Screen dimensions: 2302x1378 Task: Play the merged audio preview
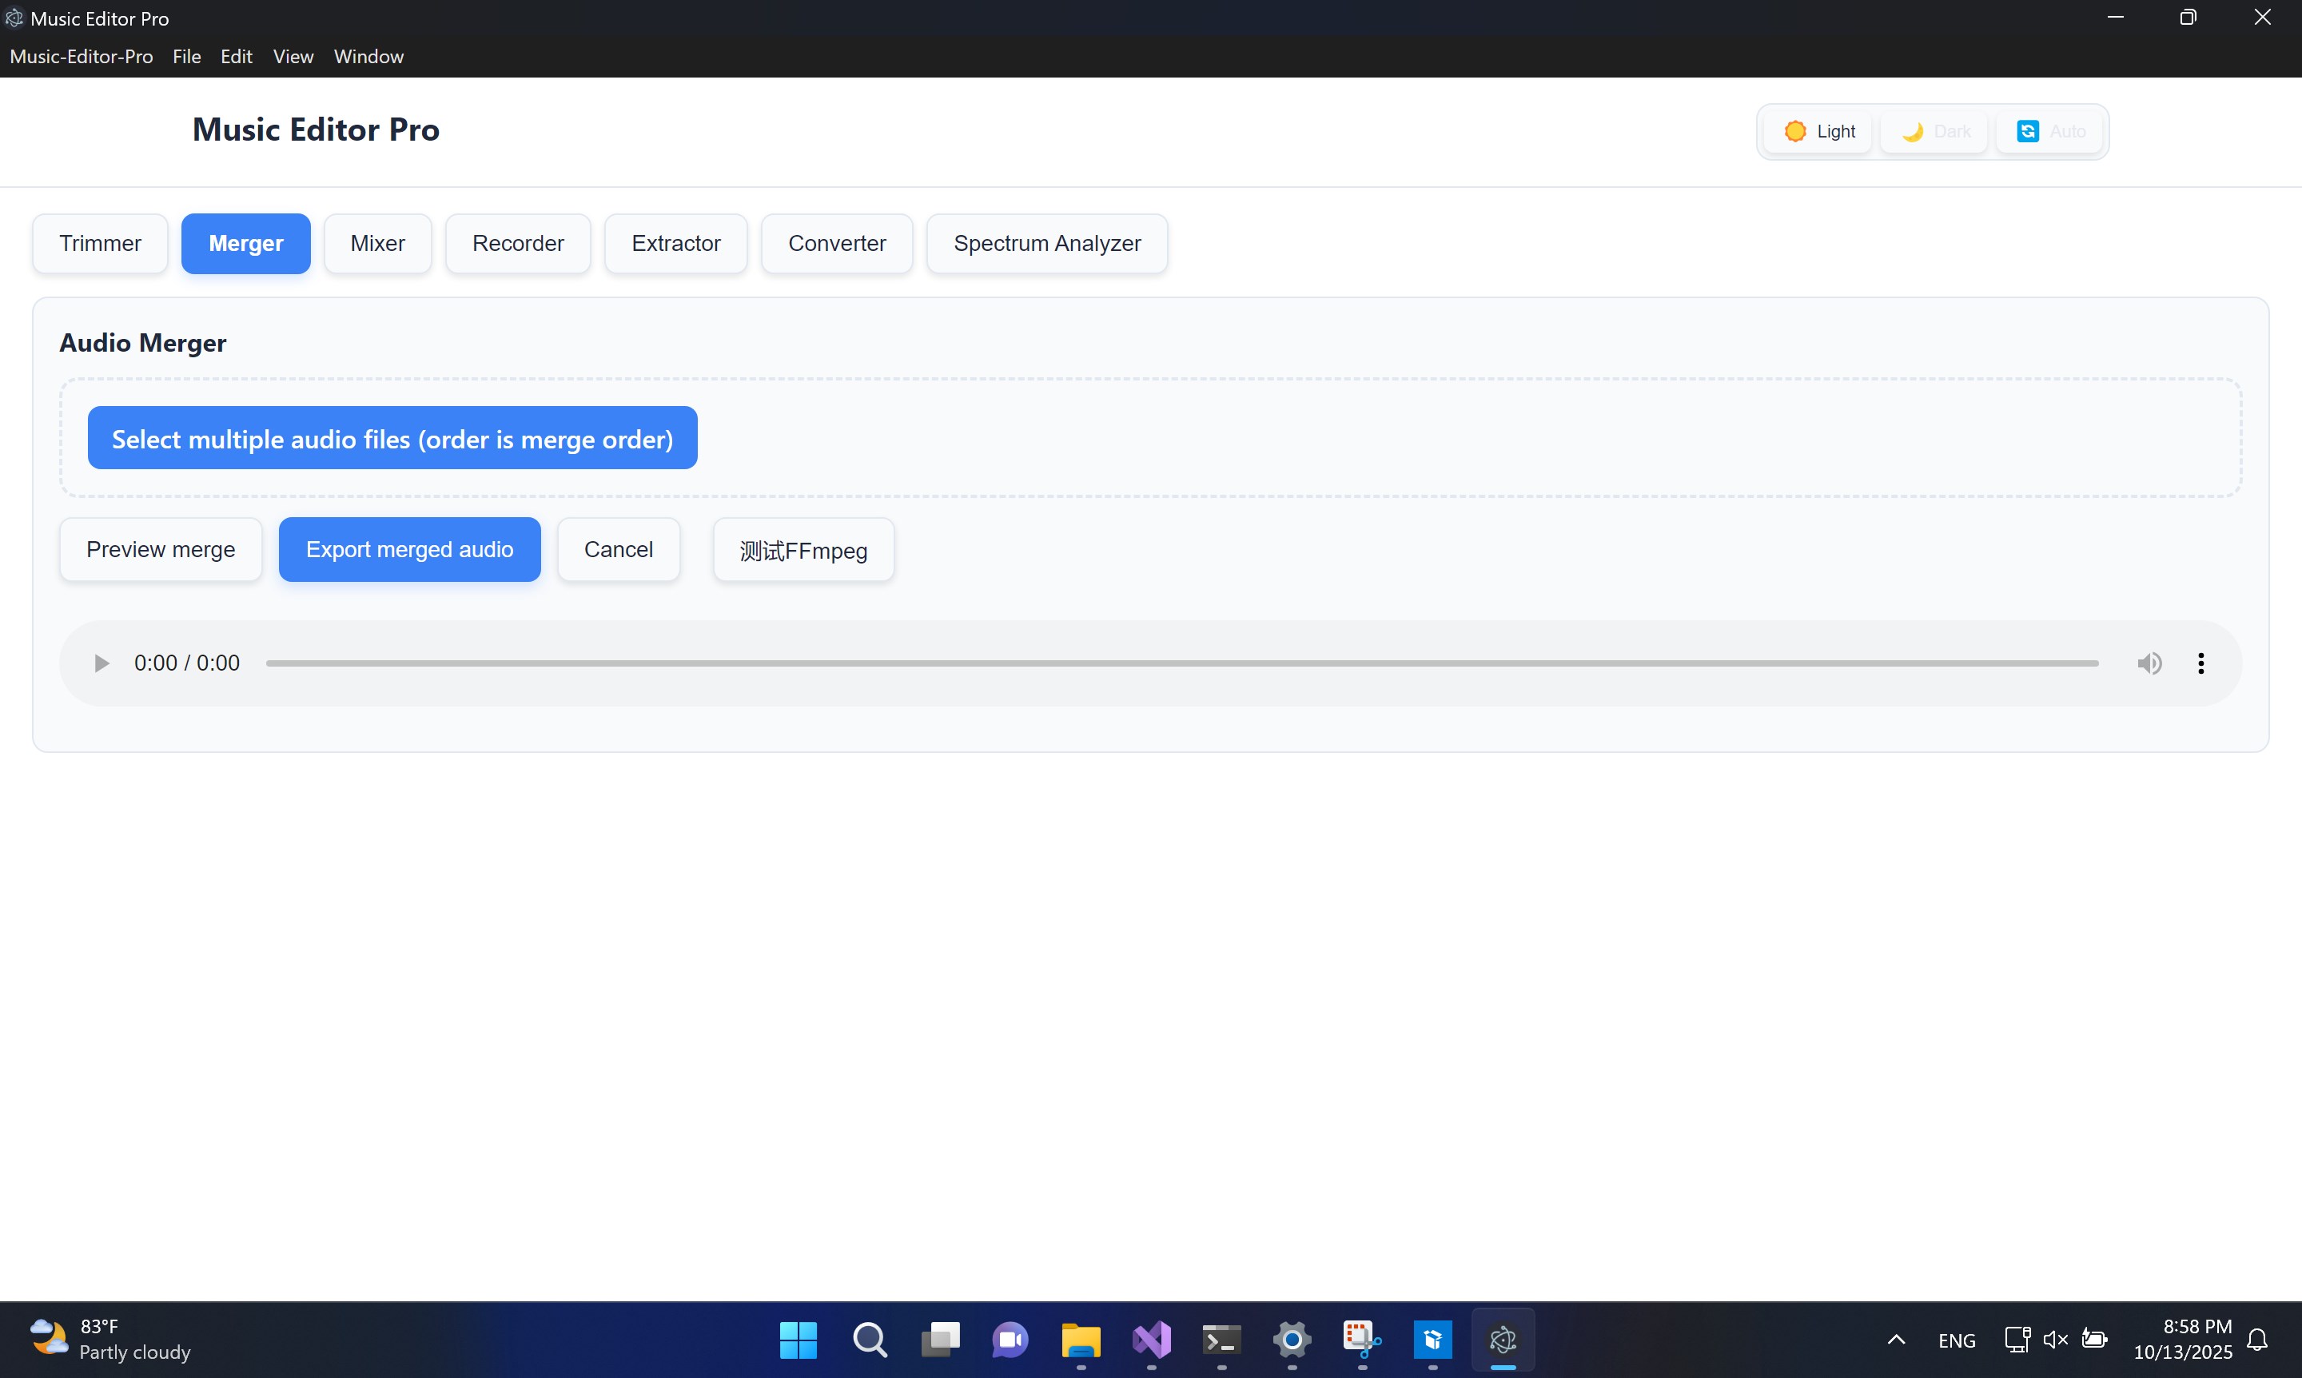(102, 663)
